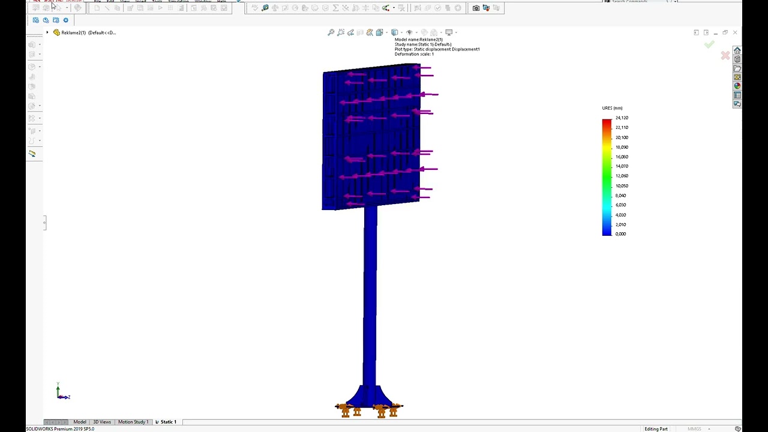Click the blue billboard panel of the model

pyautogui.click(x=371, y=138)
